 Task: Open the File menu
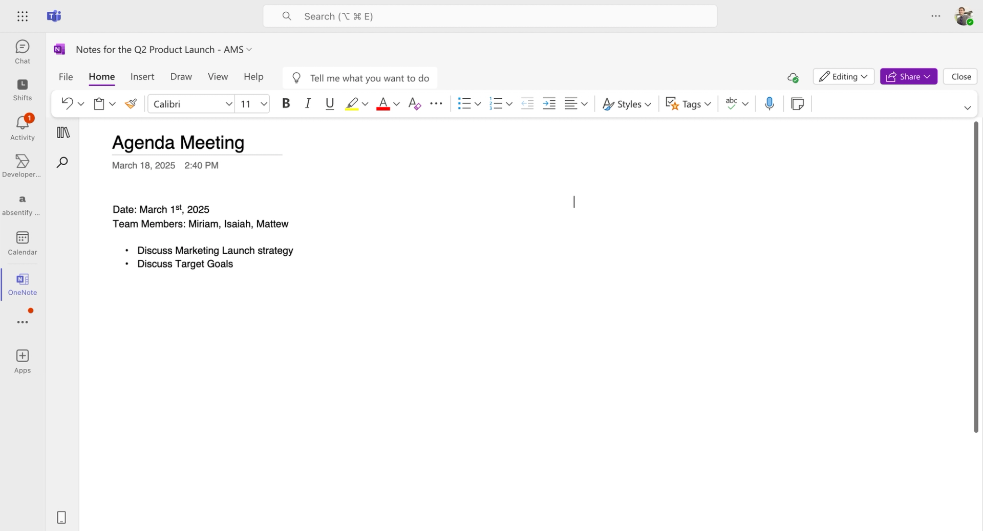[x=66, y=77]
